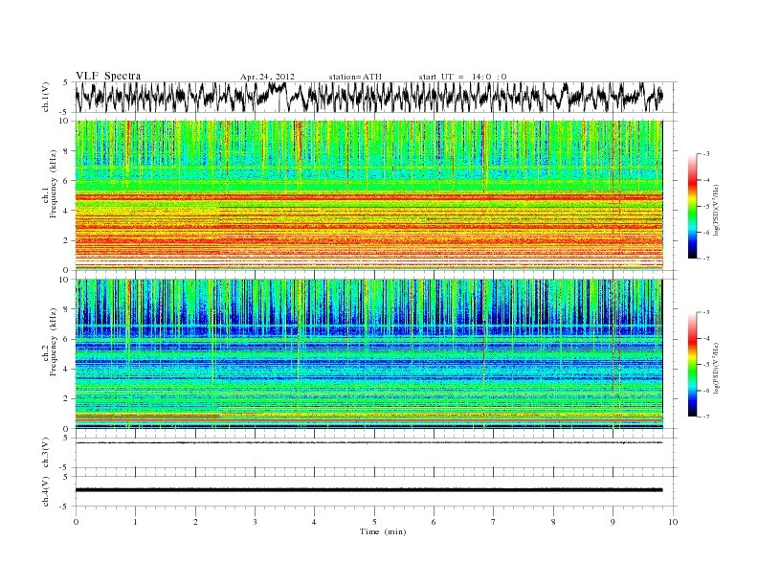Click the ch.2 spectrogram panel
758x586 pixels.
368,354
